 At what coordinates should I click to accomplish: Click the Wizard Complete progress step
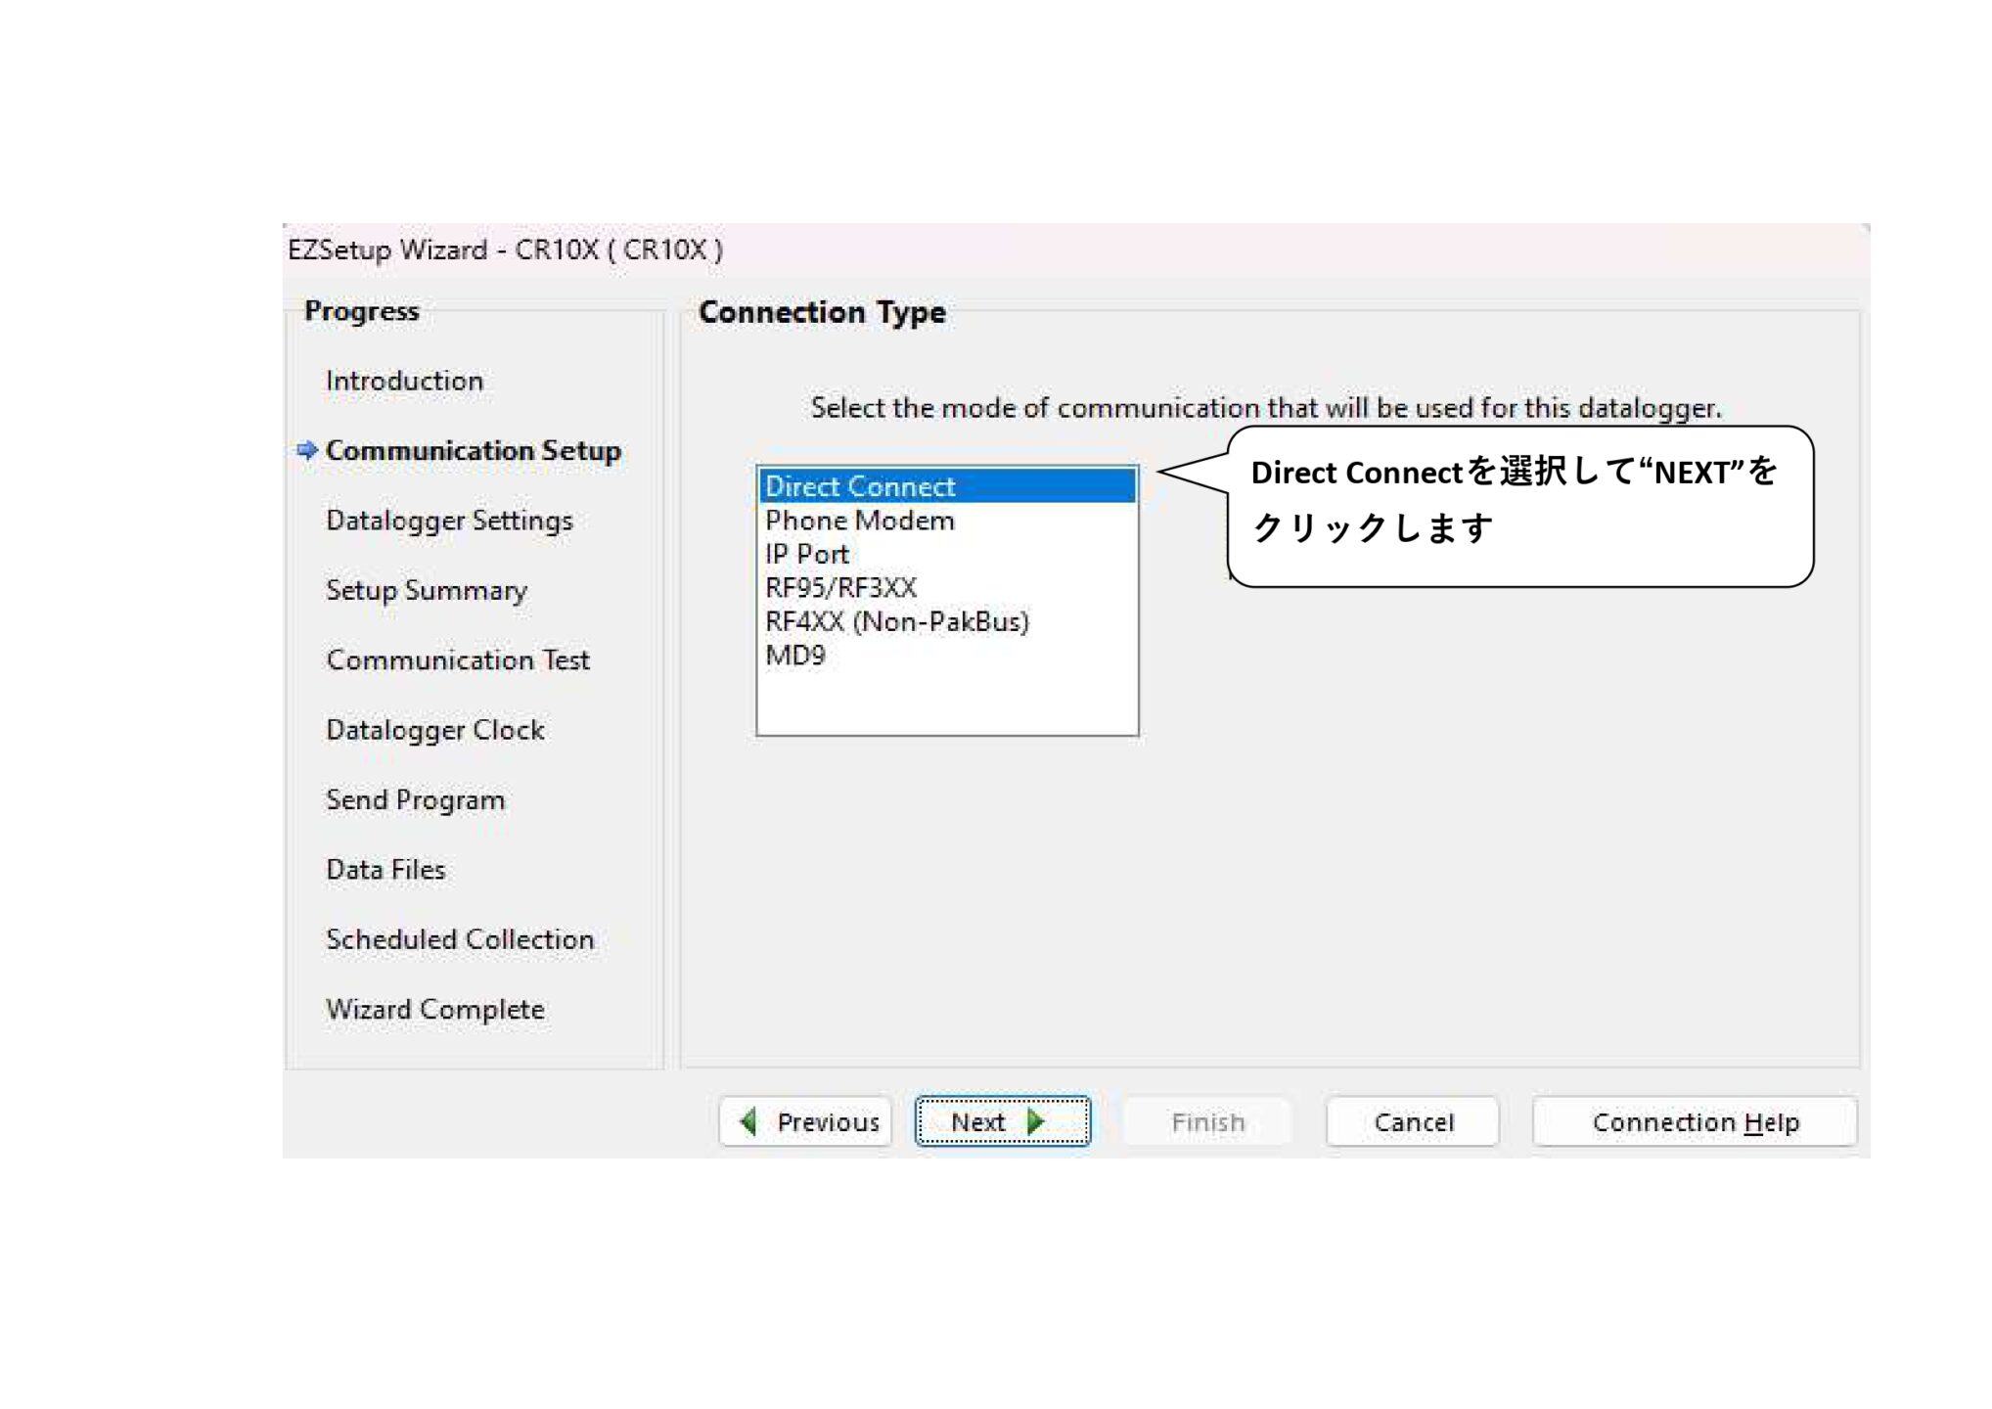click(435, 1010)
